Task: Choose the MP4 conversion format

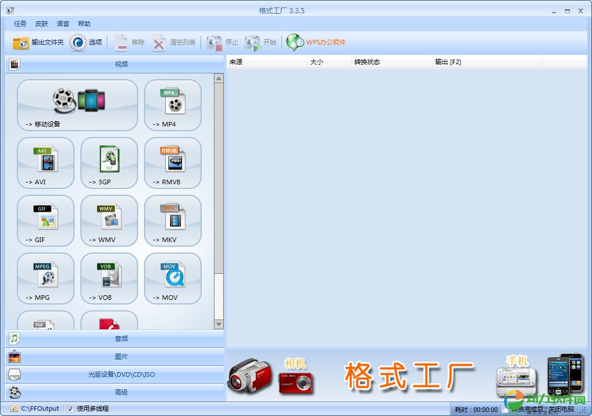Action: 173,105
